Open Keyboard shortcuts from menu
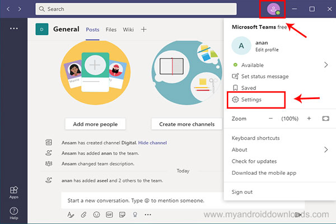336x224 pixels. [x=256, y=138]
